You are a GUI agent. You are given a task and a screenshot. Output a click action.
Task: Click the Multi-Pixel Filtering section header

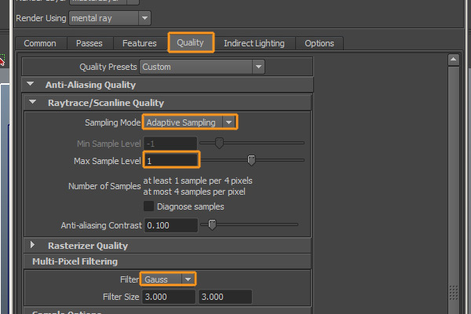(167, 261)
